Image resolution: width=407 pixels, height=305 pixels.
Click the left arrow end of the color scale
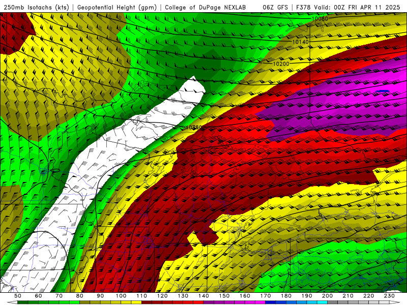click(x=12, y=302)
